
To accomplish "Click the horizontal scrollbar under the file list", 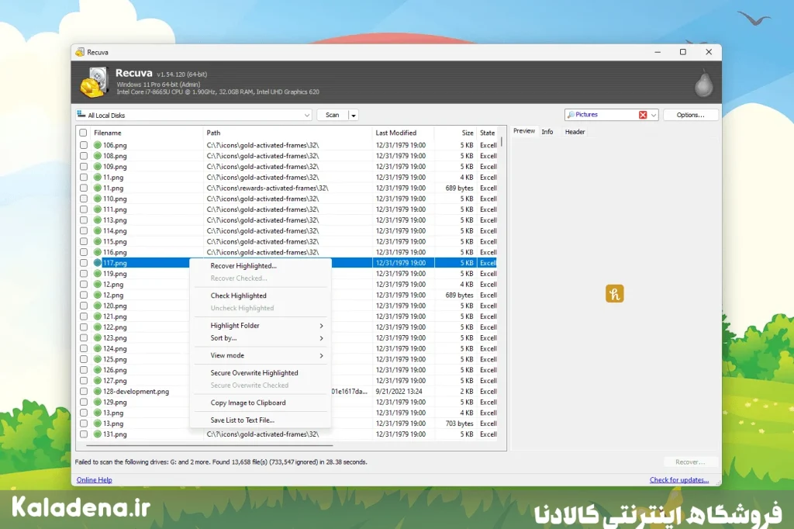I will tap(210, 445).
